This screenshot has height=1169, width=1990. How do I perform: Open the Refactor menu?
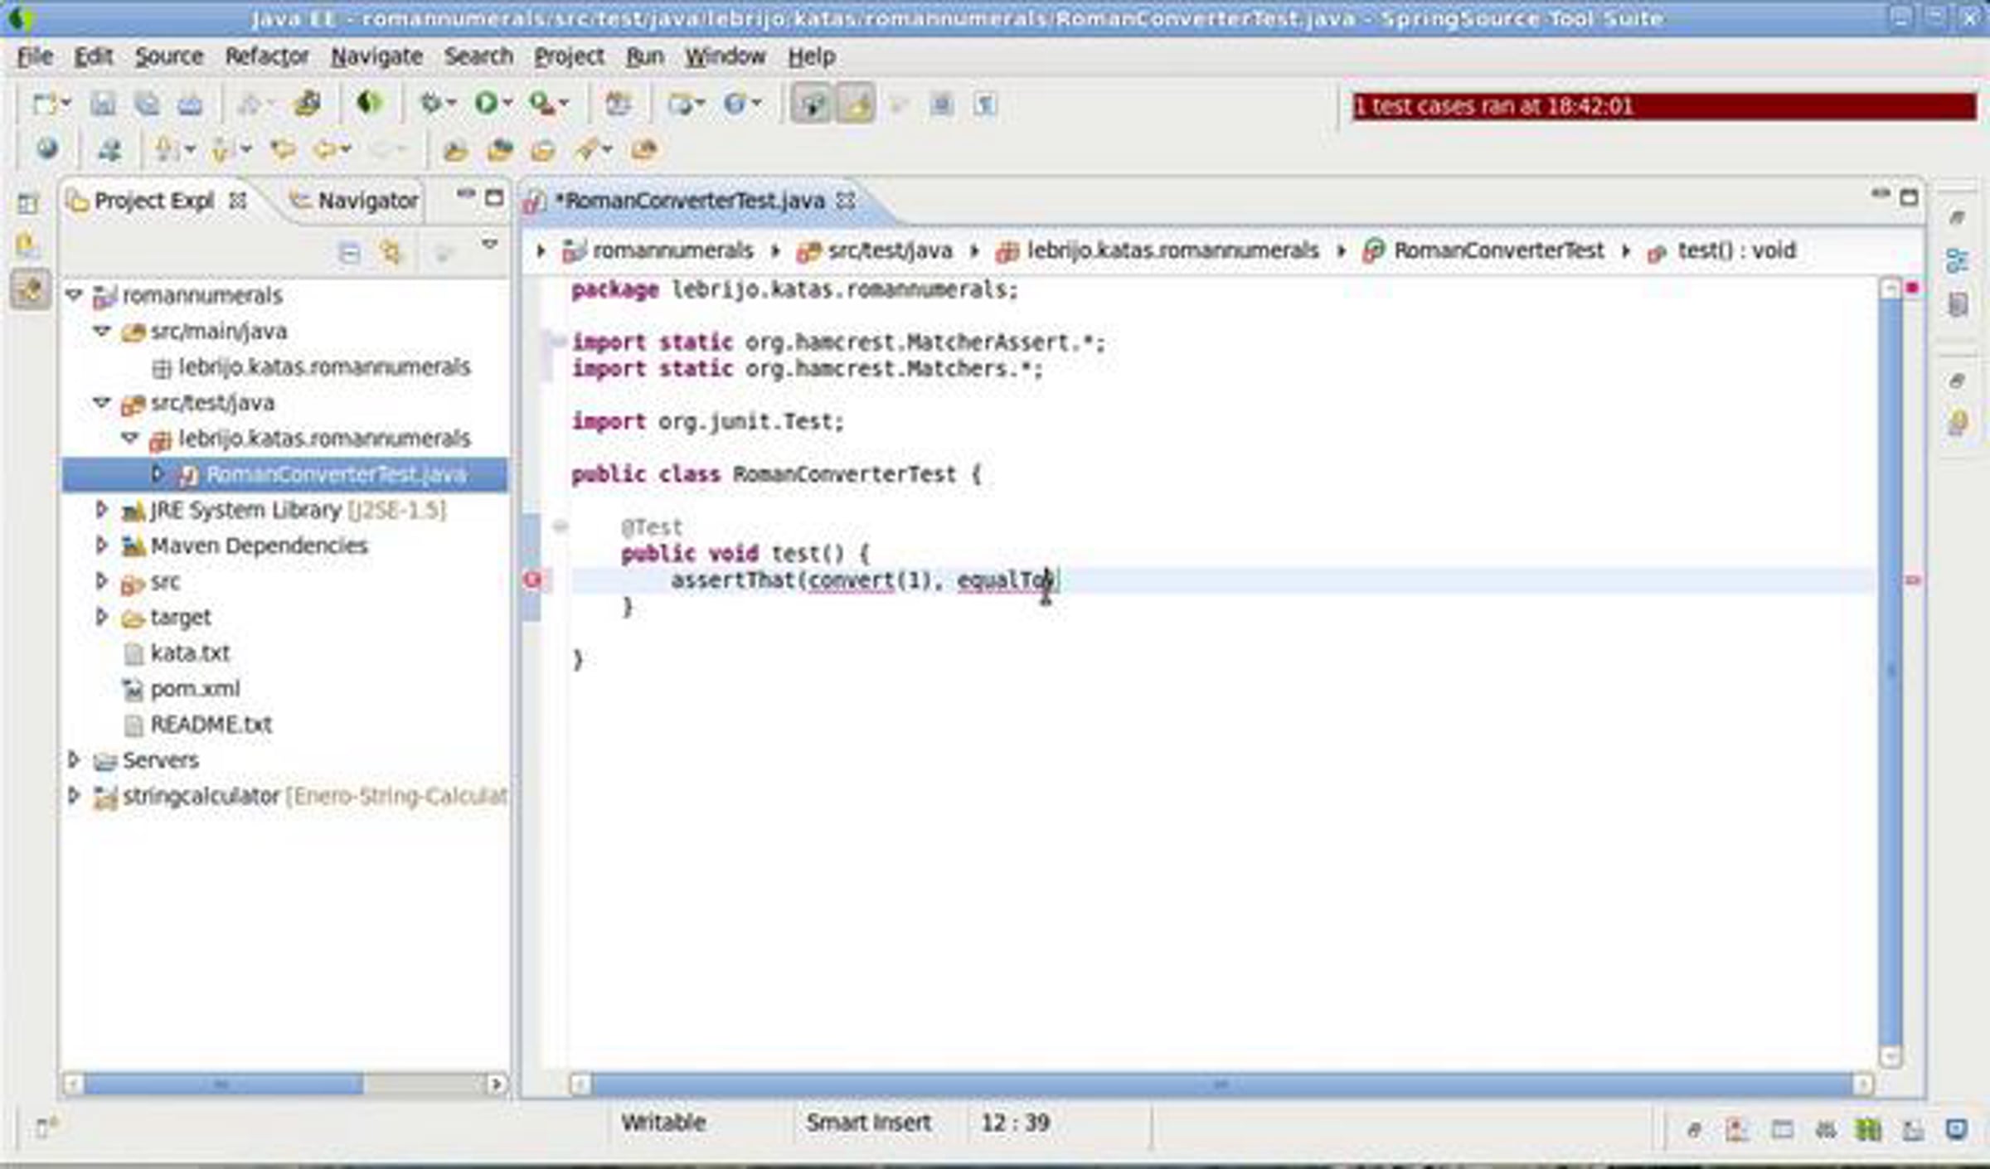pyautogui.click(x=266, y=56)
